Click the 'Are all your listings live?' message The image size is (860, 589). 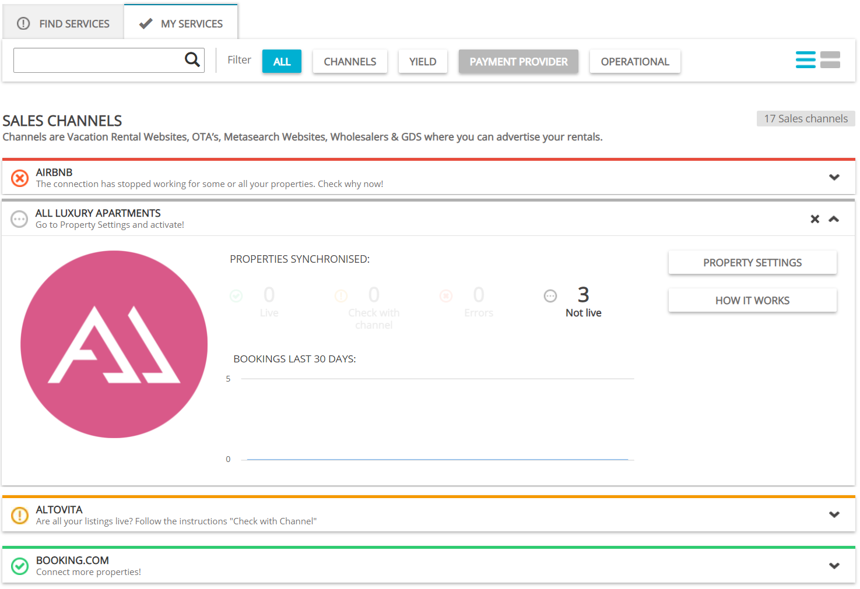click(176, 521)
